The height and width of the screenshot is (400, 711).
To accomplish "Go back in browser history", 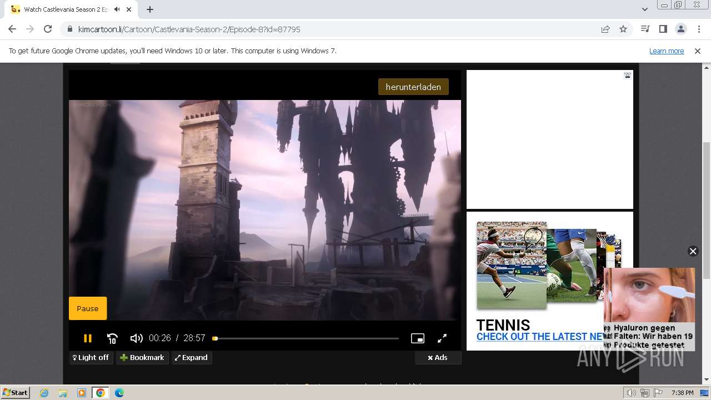I will [12, 29].
